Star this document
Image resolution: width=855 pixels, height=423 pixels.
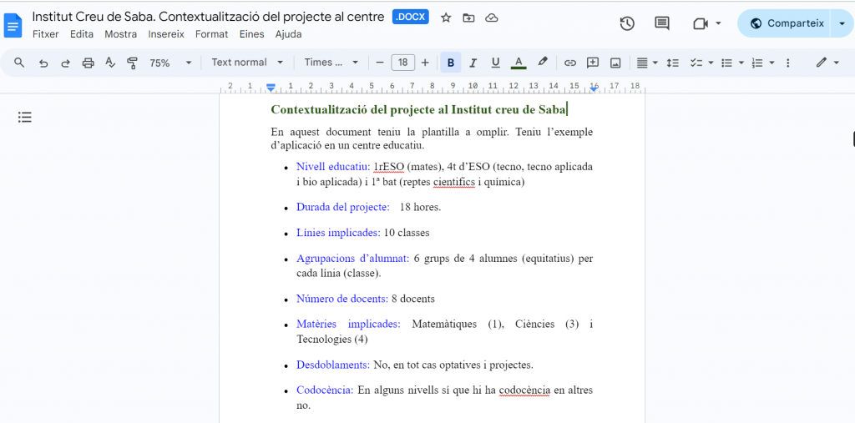pos(446,18)
